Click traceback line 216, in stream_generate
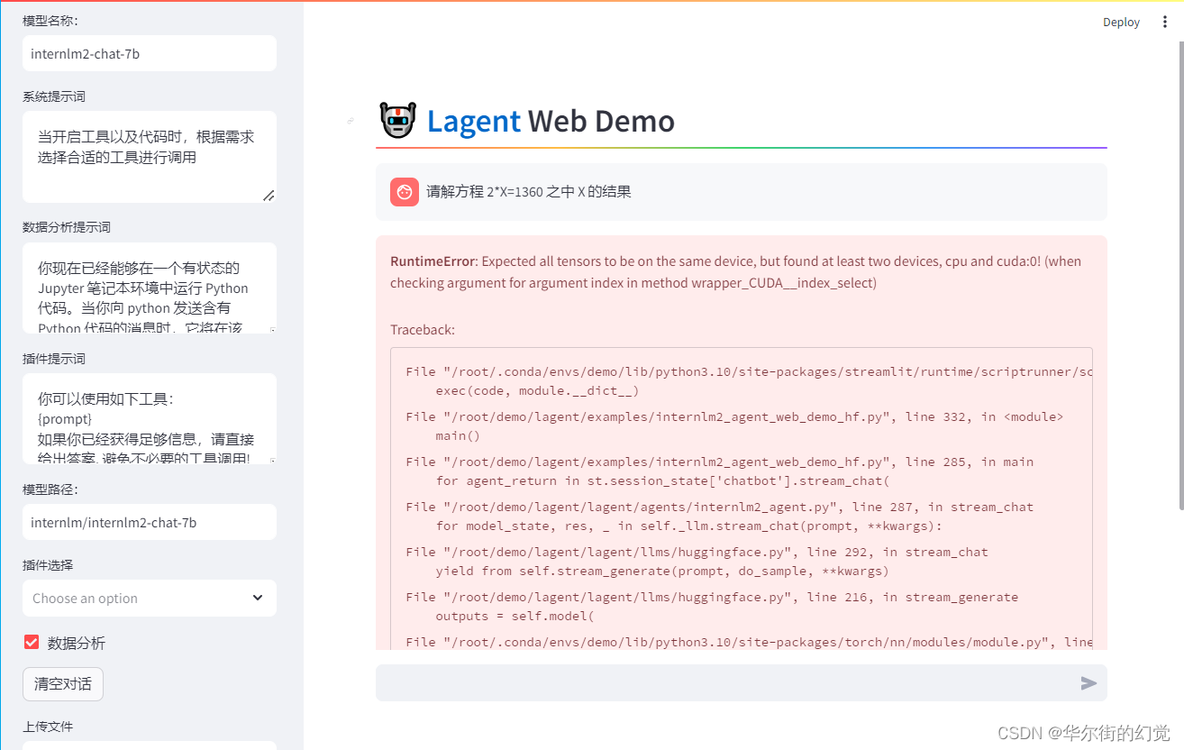 point(712,597)
